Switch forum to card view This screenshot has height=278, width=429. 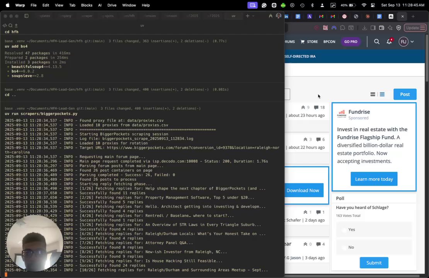tap(373, 94)
